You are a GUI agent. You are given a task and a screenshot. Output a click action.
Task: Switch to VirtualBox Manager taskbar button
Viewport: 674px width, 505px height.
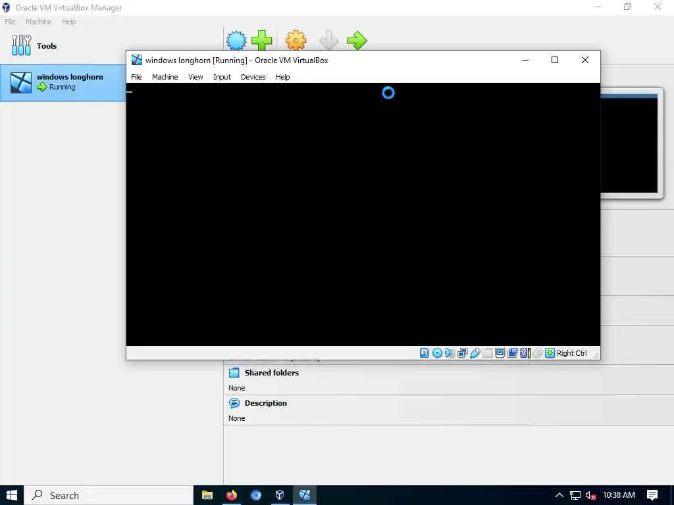pyautogui.click(x=280, y=495)
